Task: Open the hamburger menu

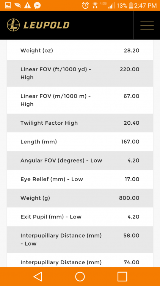Action: pos(147,25)
